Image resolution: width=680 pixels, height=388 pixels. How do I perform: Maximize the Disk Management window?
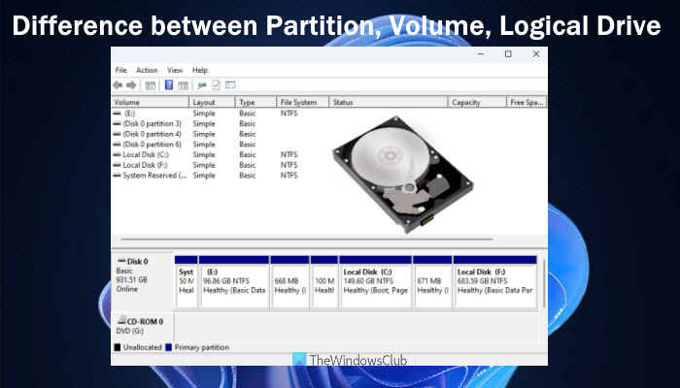click(508, 54)
